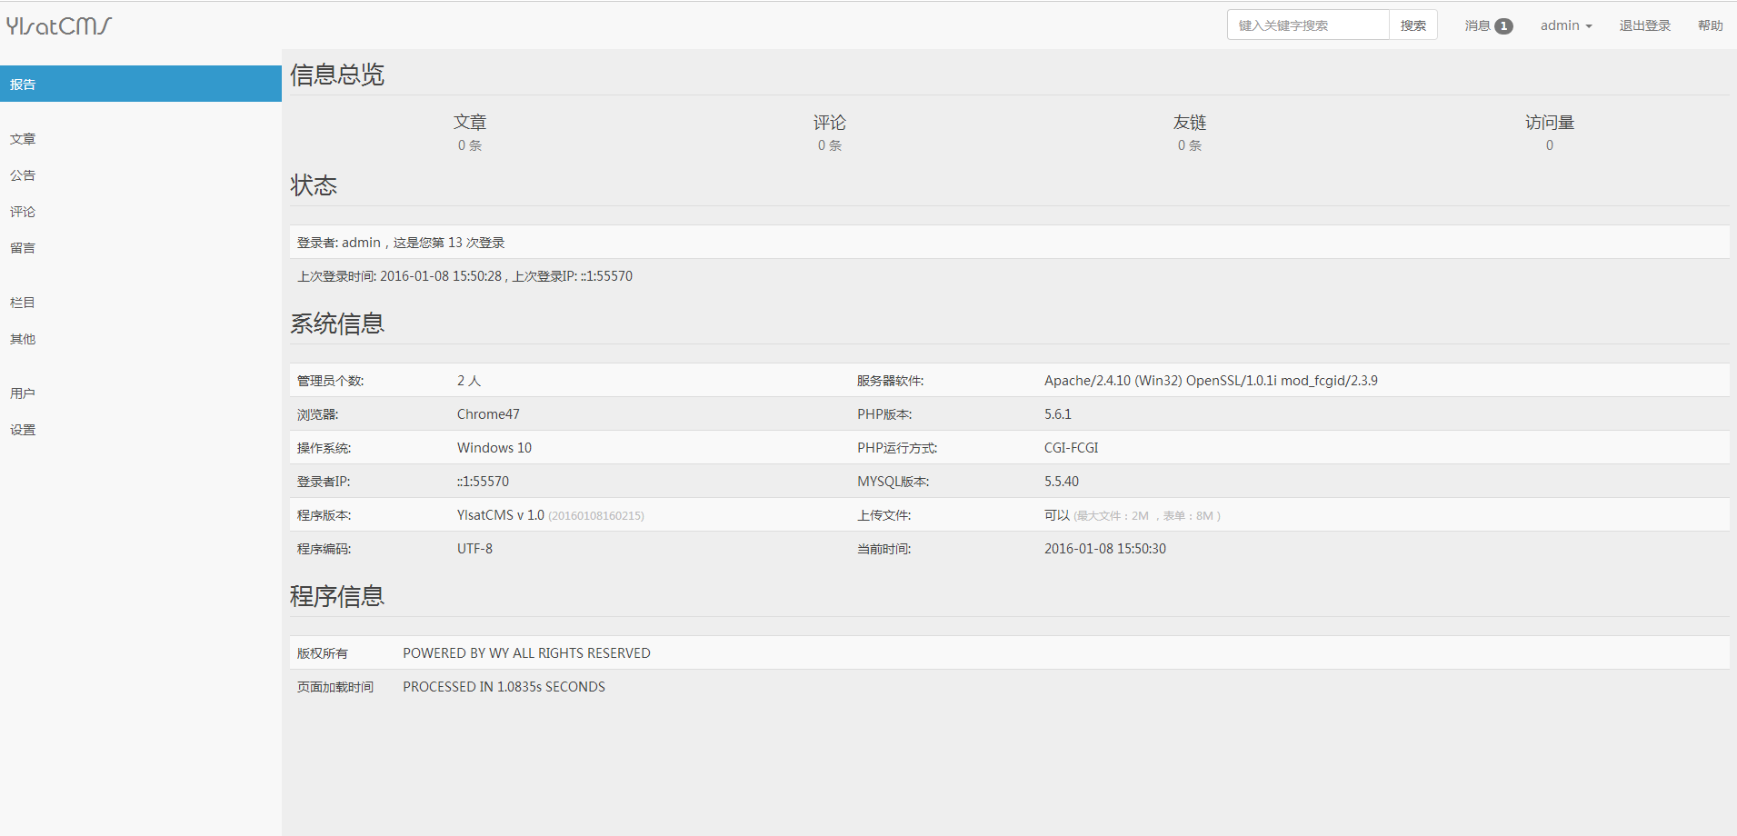This screenshot has height=836, width=1737.
Task: Open 评论 in the sidebar menu
Action: point(141,211)
